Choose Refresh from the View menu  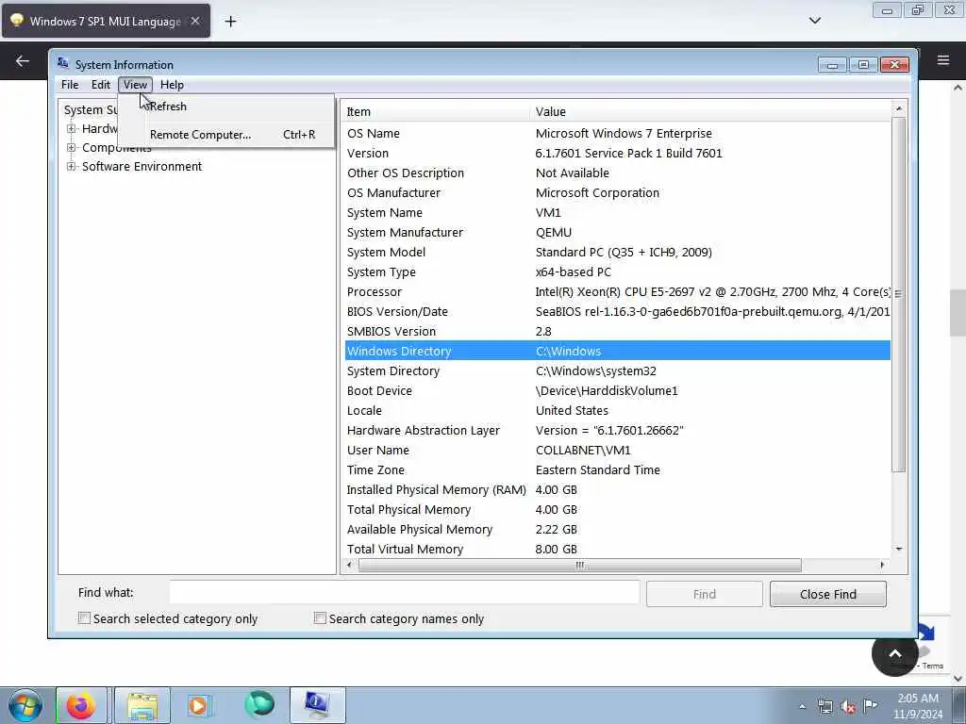point(226,107)
